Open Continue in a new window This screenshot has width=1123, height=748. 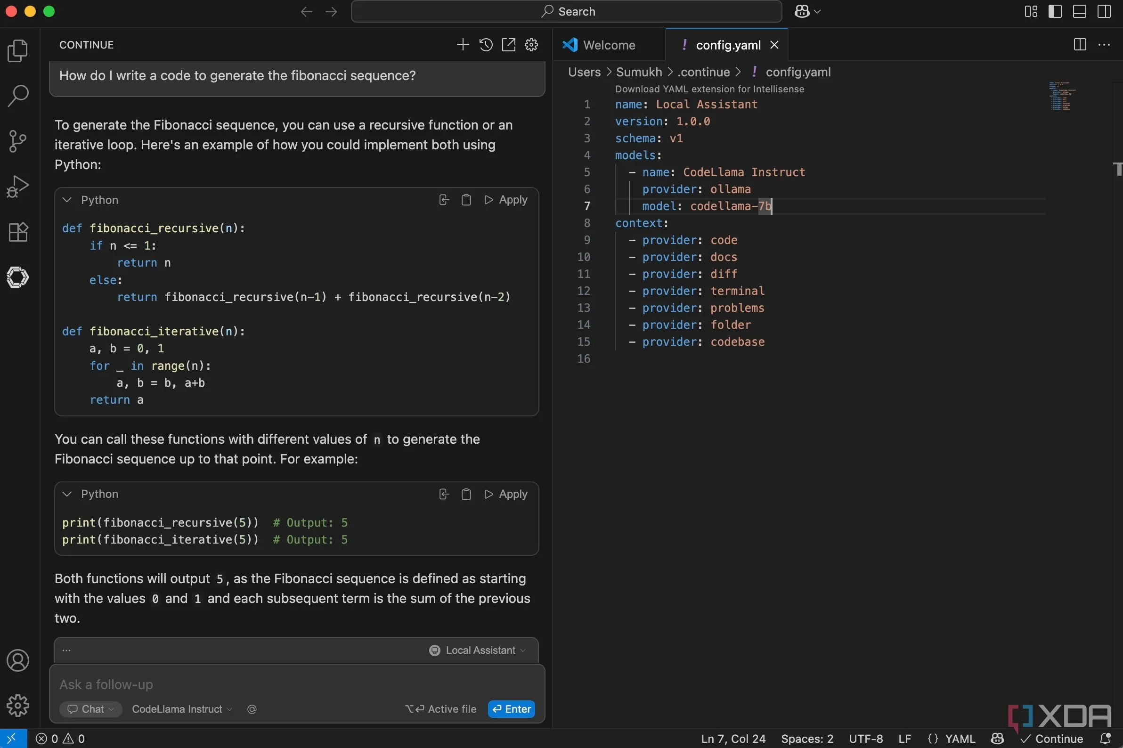[x=509, y=45]
